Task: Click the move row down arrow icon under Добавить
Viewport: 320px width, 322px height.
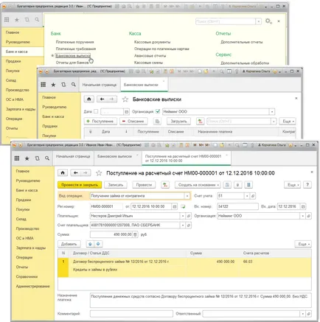Action: pos(98,244)
